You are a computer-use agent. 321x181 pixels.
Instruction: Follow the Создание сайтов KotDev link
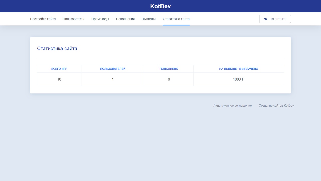click(276, 106)
